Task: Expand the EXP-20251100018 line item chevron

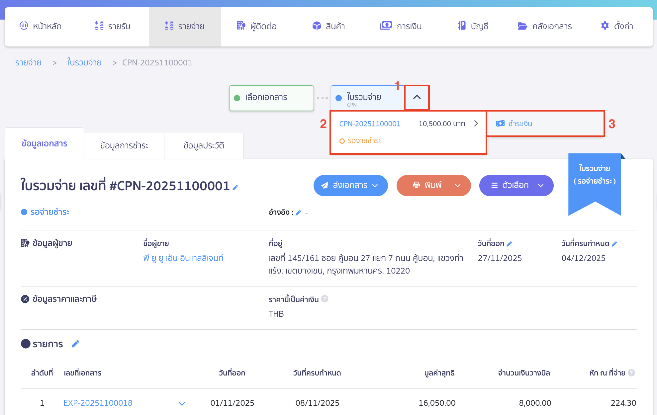Action: [x=182, y=404]
